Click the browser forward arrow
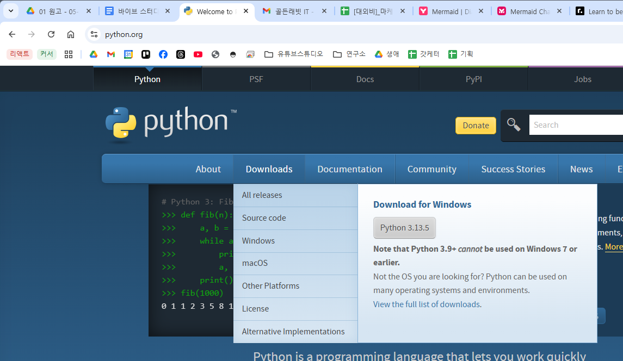The image size is (623, 361). [32, 34]
